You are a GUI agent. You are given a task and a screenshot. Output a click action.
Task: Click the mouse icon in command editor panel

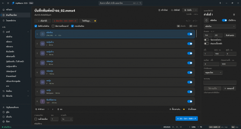pos(206,20)
